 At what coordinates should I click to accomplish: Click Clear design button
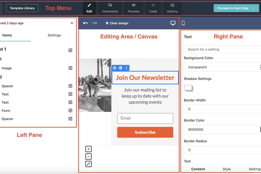tap(117, 23)
